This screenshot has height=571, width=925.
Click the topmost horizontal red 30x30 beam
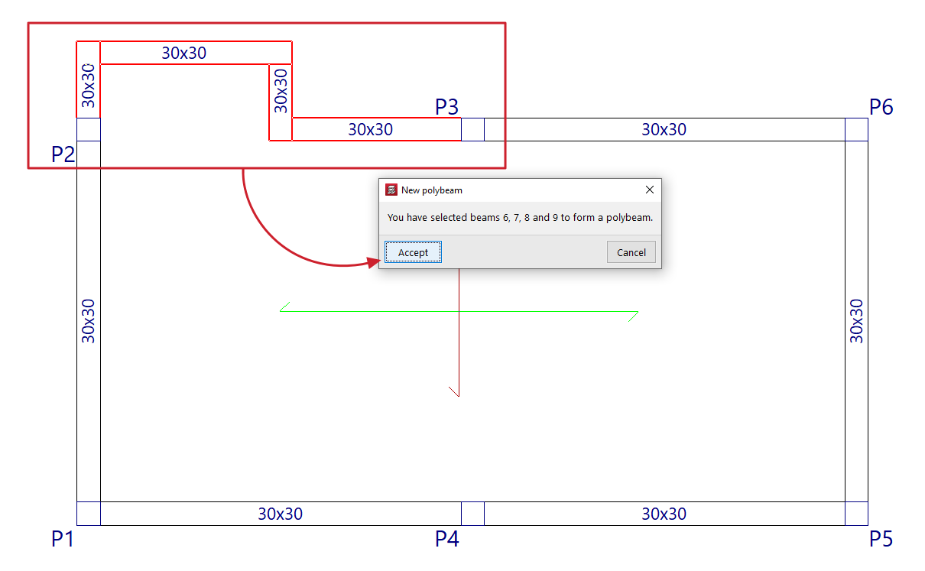tap(184, 53)
